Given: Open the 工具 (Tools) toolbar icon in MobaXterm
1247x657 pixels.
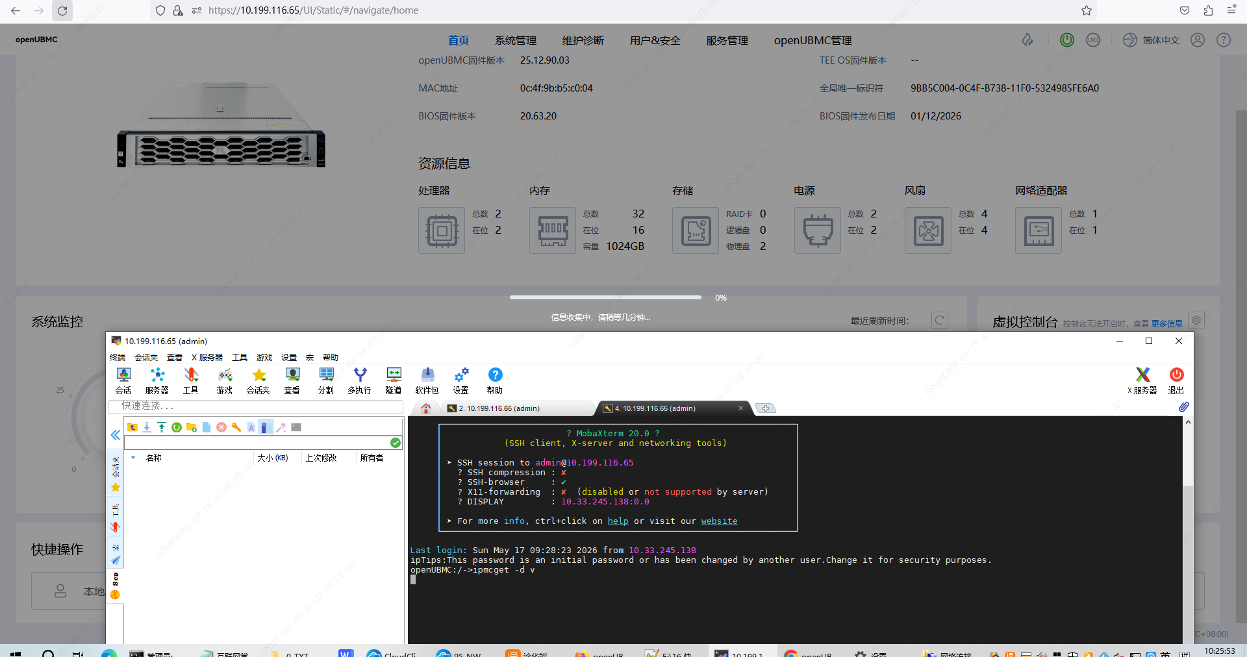Looking at the screenshot, I should (191, 380).
